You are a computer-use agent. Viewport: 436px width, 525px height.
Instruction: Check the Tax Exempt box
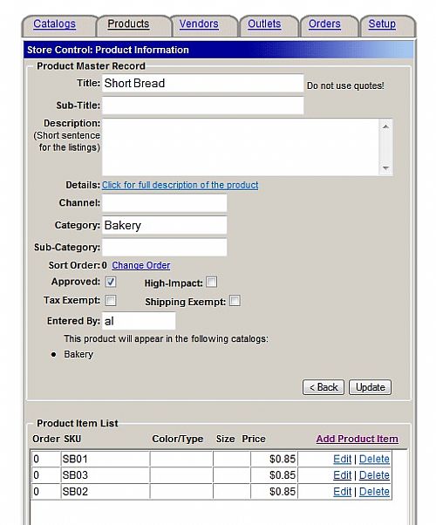coord(111,300)
